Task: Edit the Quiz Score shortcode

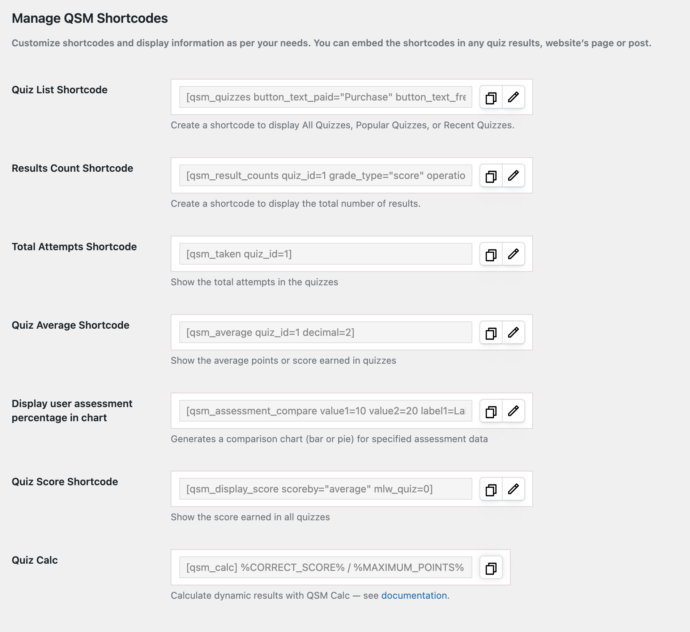Action: coord(513,489)
